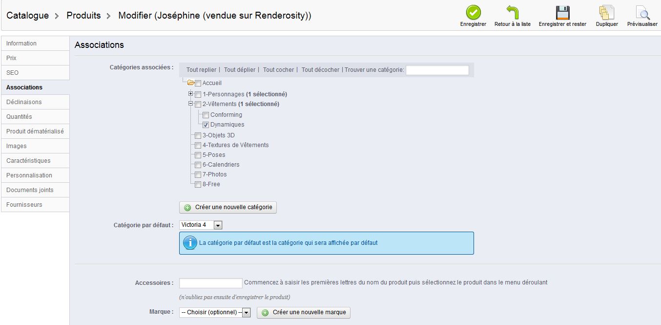Click the blue information icon
Image resolution: width=661 pixels, height=325 pixels.
point(190,243)
